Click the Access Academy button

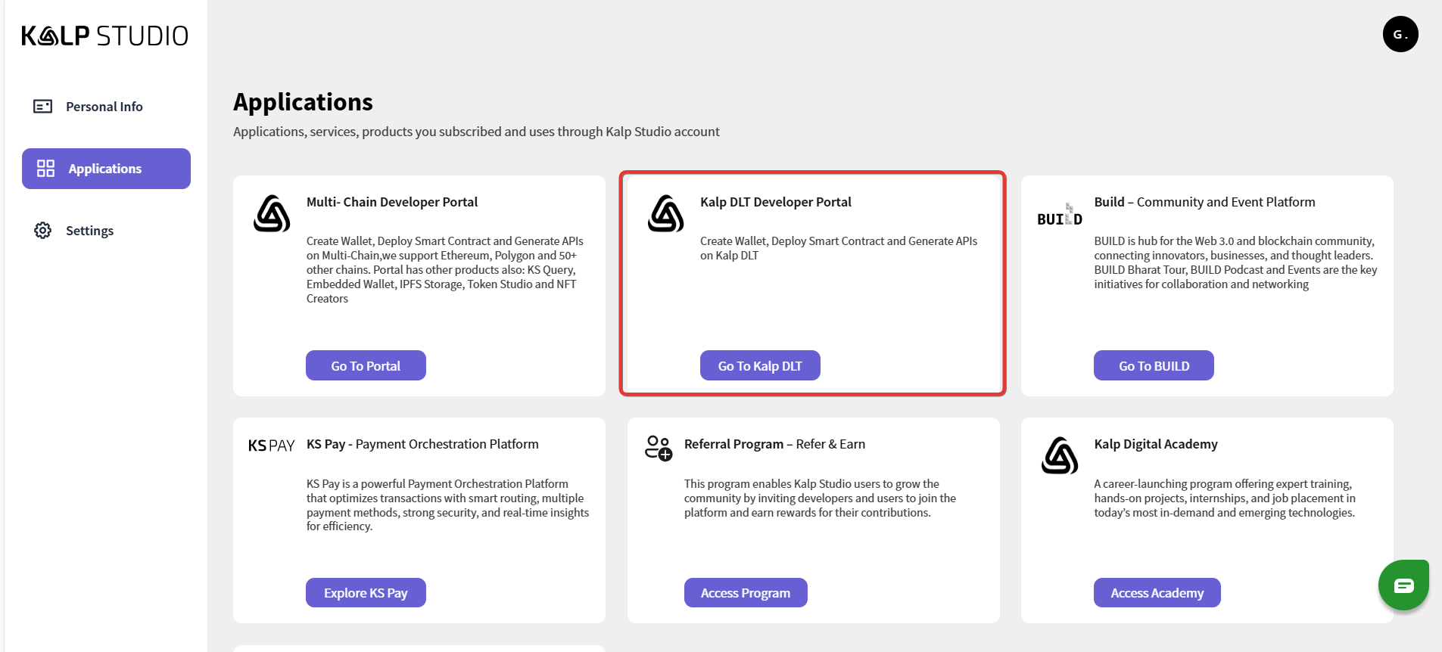point(1156,593)
